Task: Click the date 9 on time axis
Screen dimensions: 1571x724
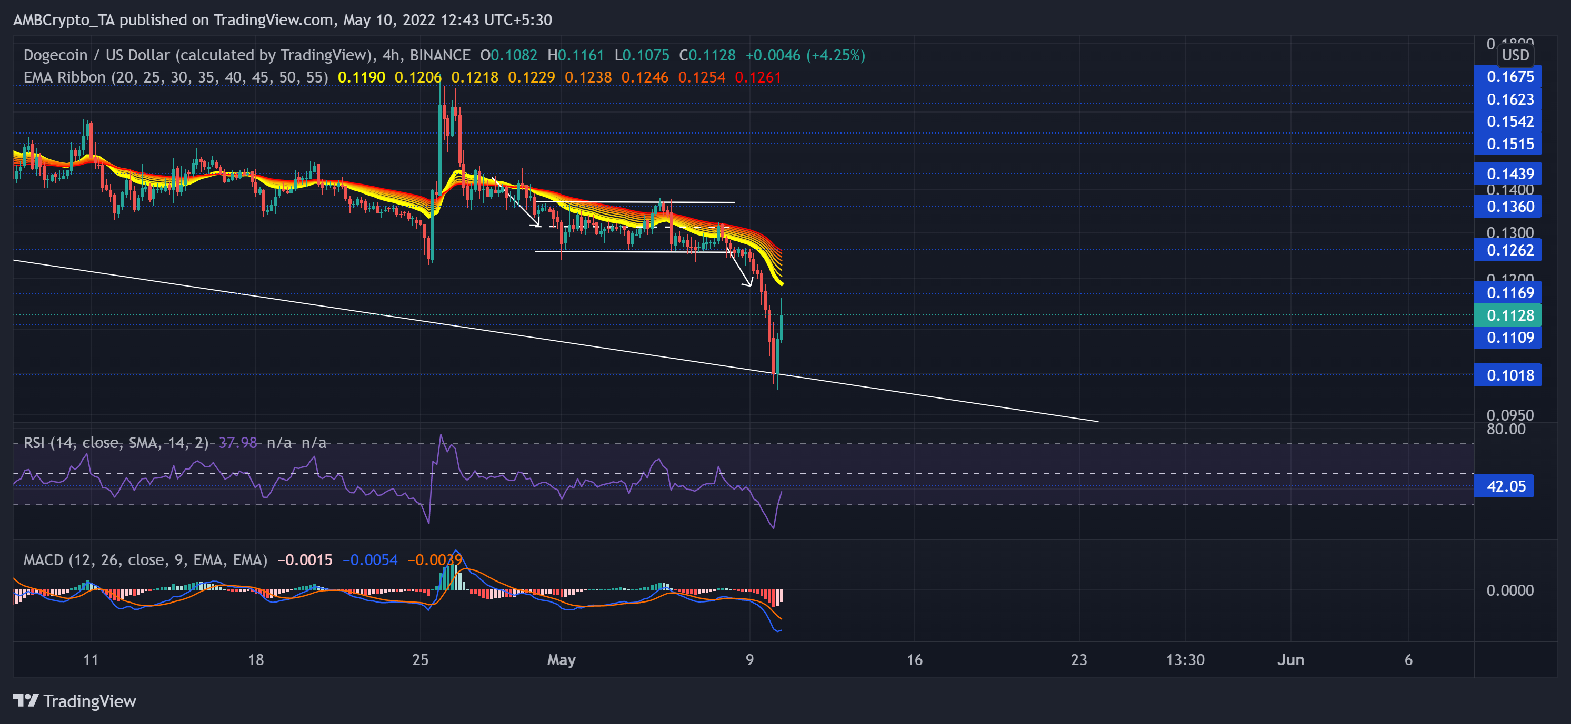Action: [749, 659]
